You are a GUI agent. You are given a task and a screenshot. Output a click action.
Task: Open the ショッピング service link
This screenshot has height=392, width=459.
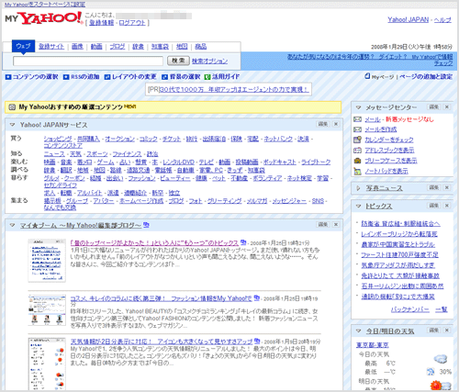(x=58, y=139)
